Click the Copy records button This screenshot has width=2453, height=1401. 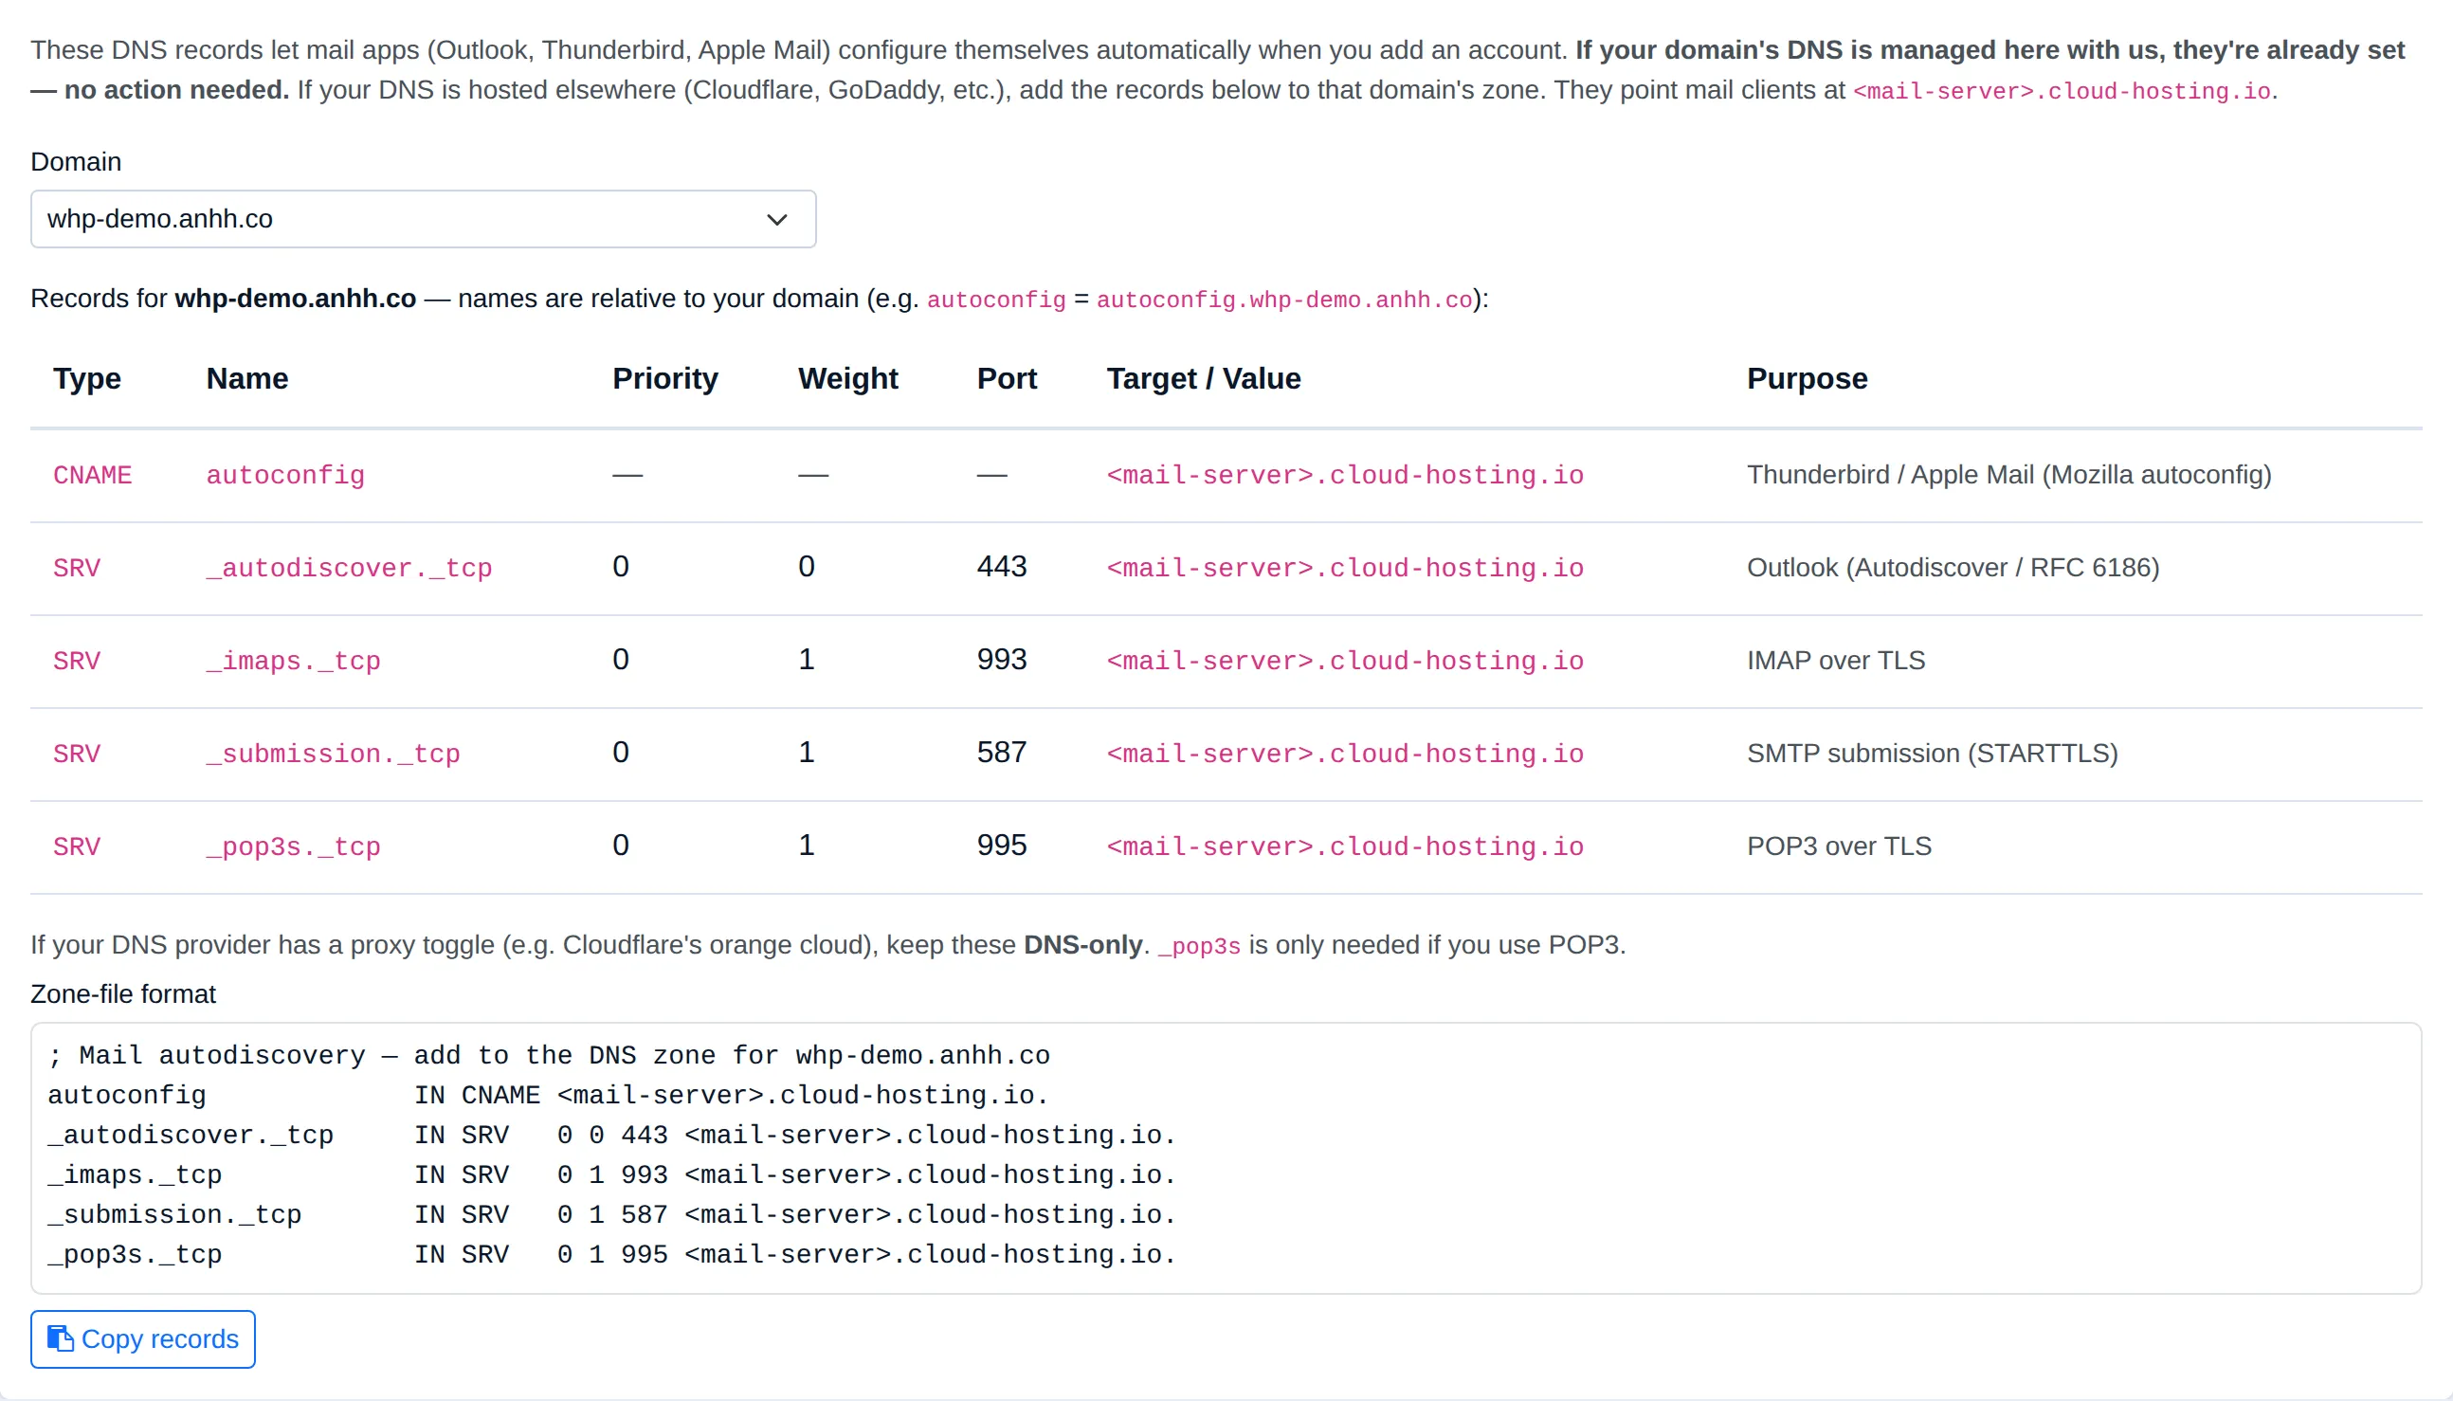tap(142, 1338)
